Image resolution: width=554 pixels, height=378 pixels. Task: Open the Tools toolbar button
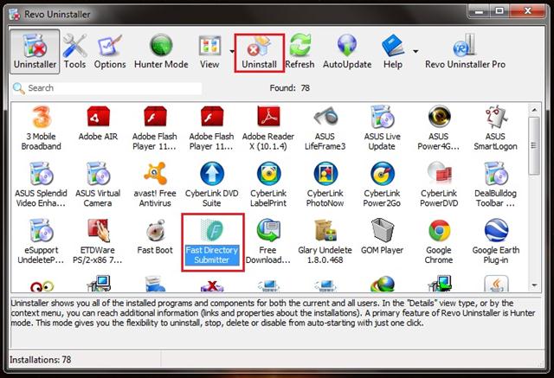(x=74, y=52)
